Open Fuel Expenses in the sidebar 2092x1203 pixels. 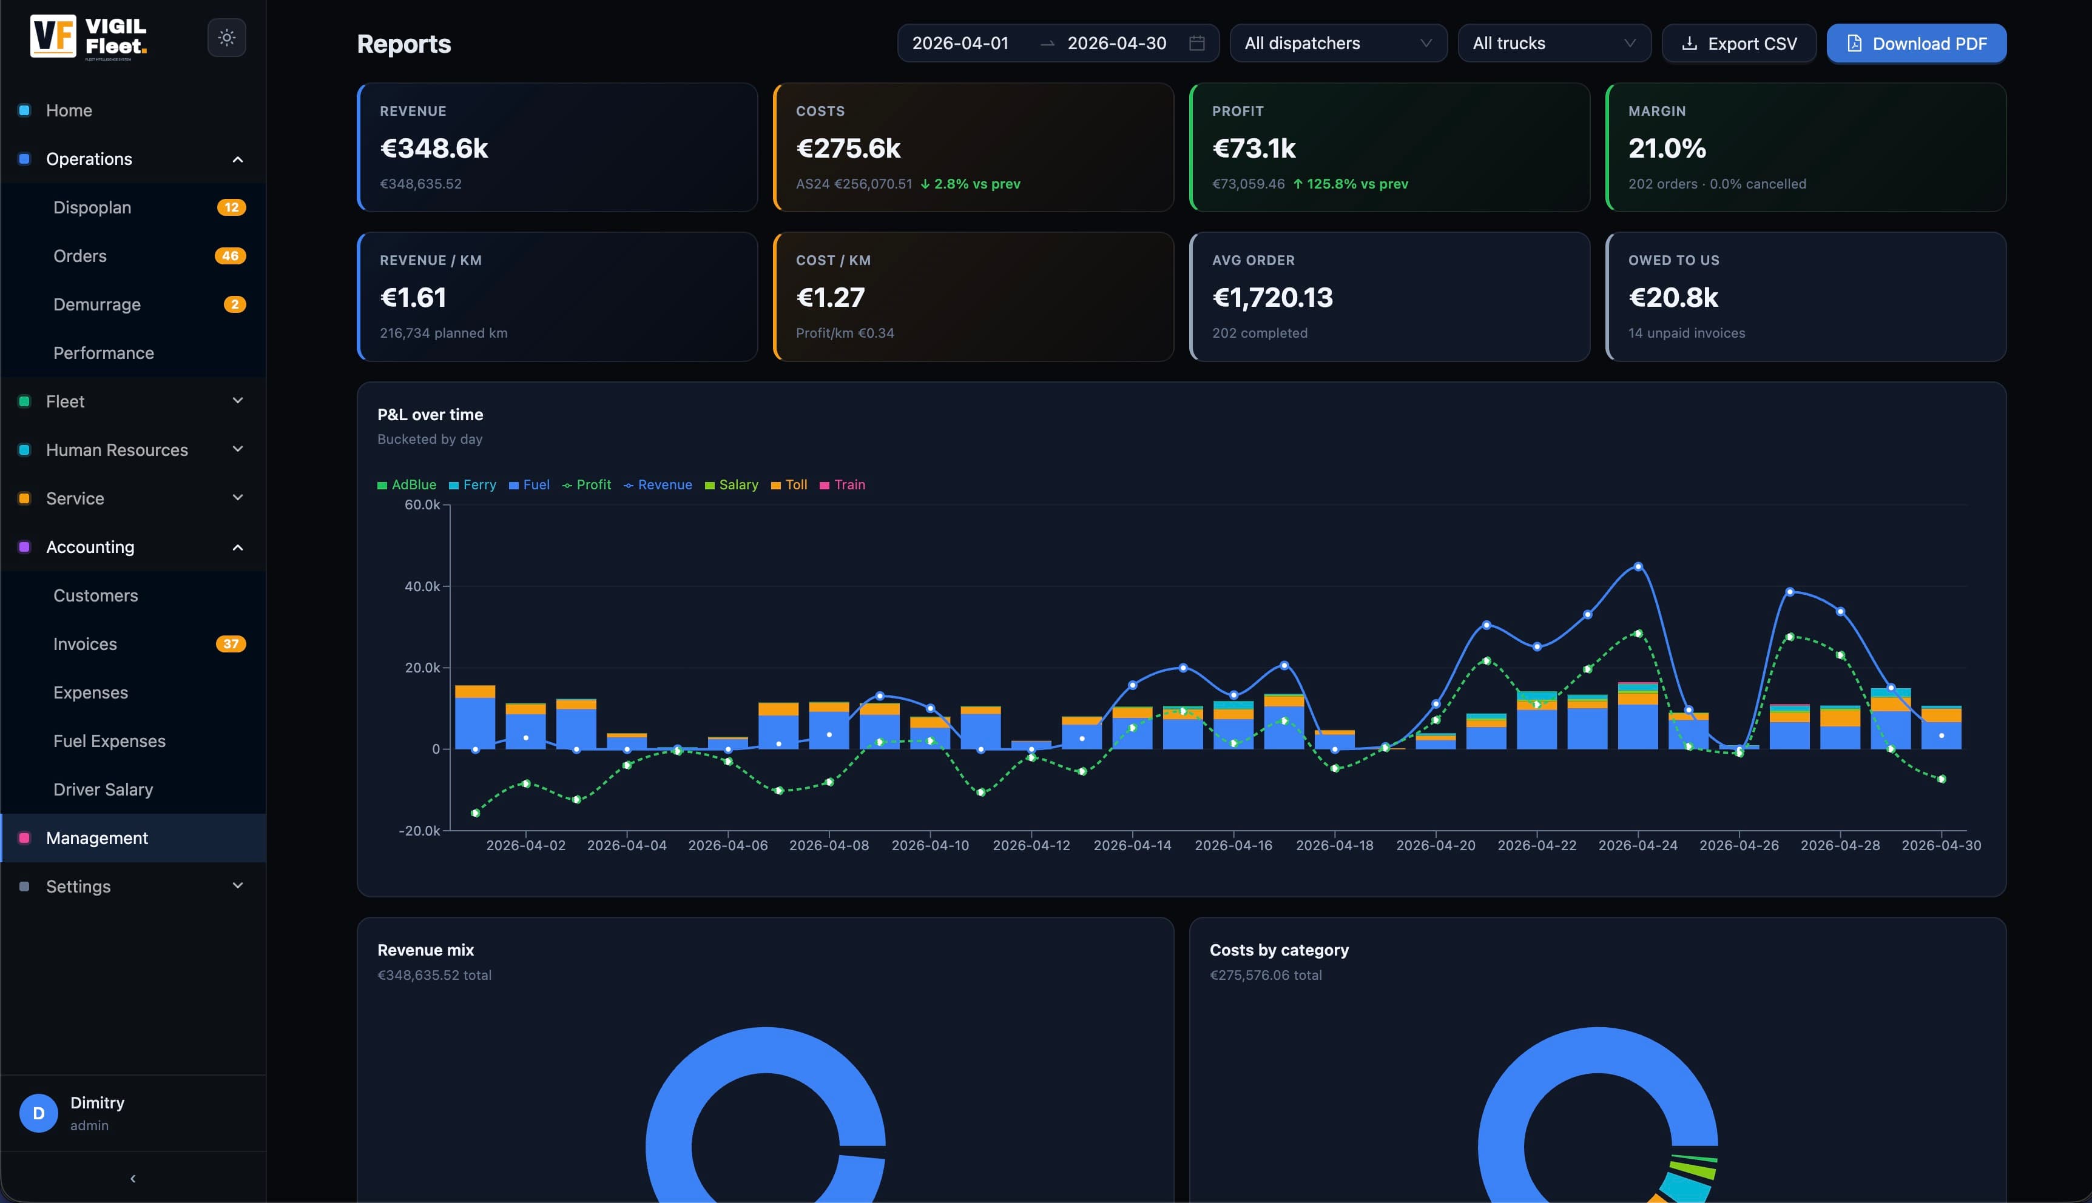[x=134, y=741]
